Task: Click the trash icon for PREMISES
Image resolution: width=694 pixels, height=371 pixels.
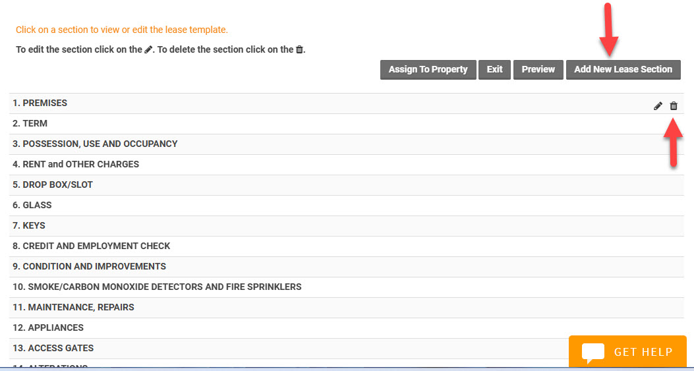Action: pyautogui.click(x=674, y=106)
